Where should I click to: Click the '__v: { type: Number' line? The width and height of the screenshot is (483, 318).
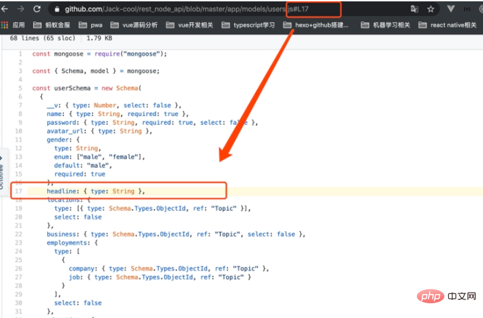114,105
